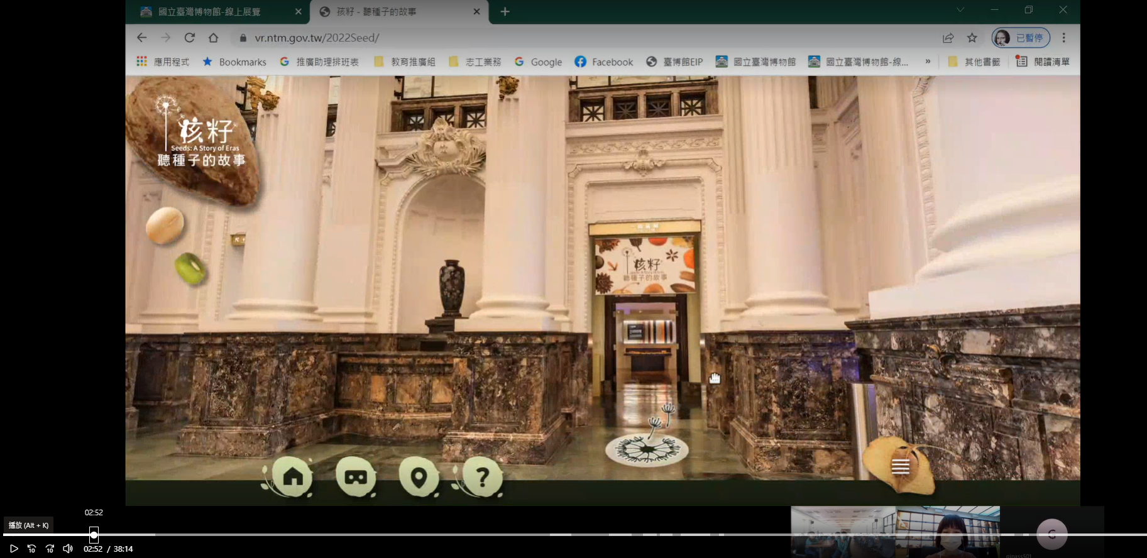Screen dimensions: 1147x558
Task: Click the share page icon
Action: (x=948, y=38)
